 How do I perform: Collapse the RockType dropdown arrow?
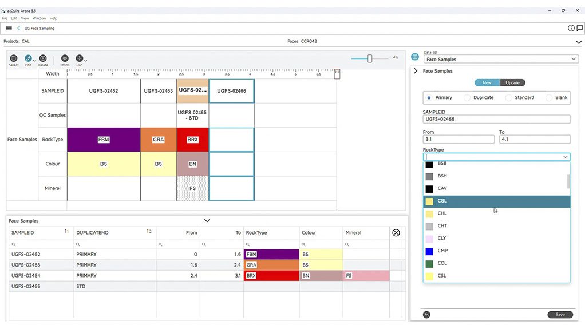565,157
